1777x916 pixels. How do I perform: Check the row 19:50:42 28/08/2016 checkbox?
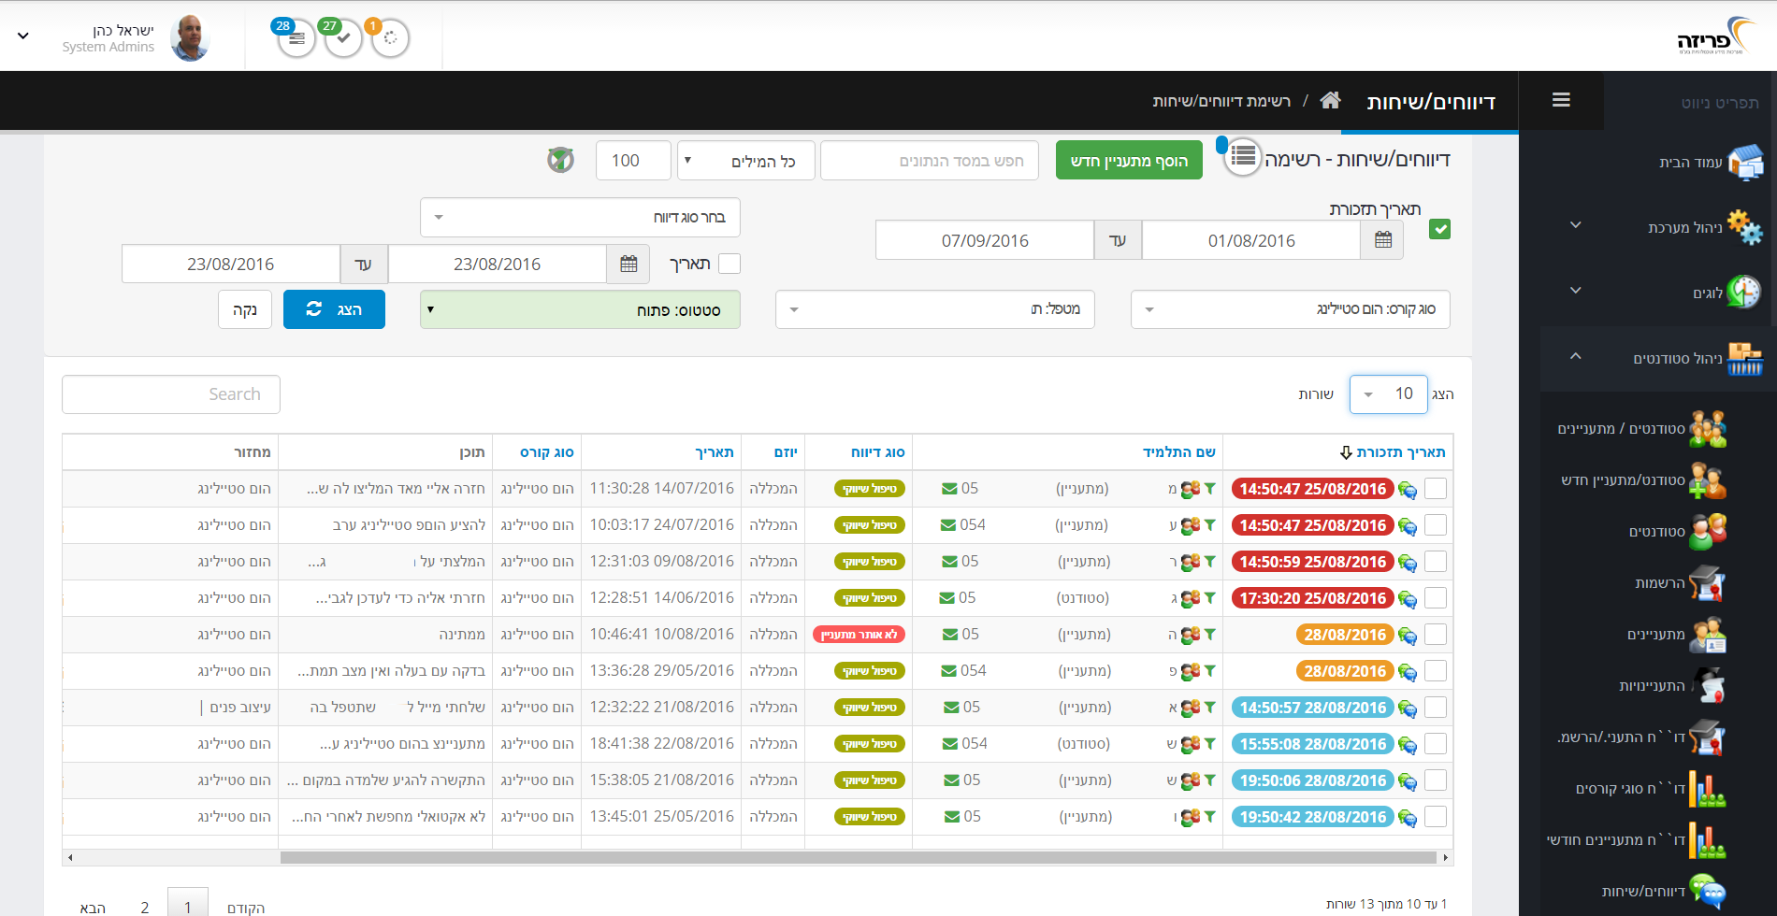coord(1436,816)
